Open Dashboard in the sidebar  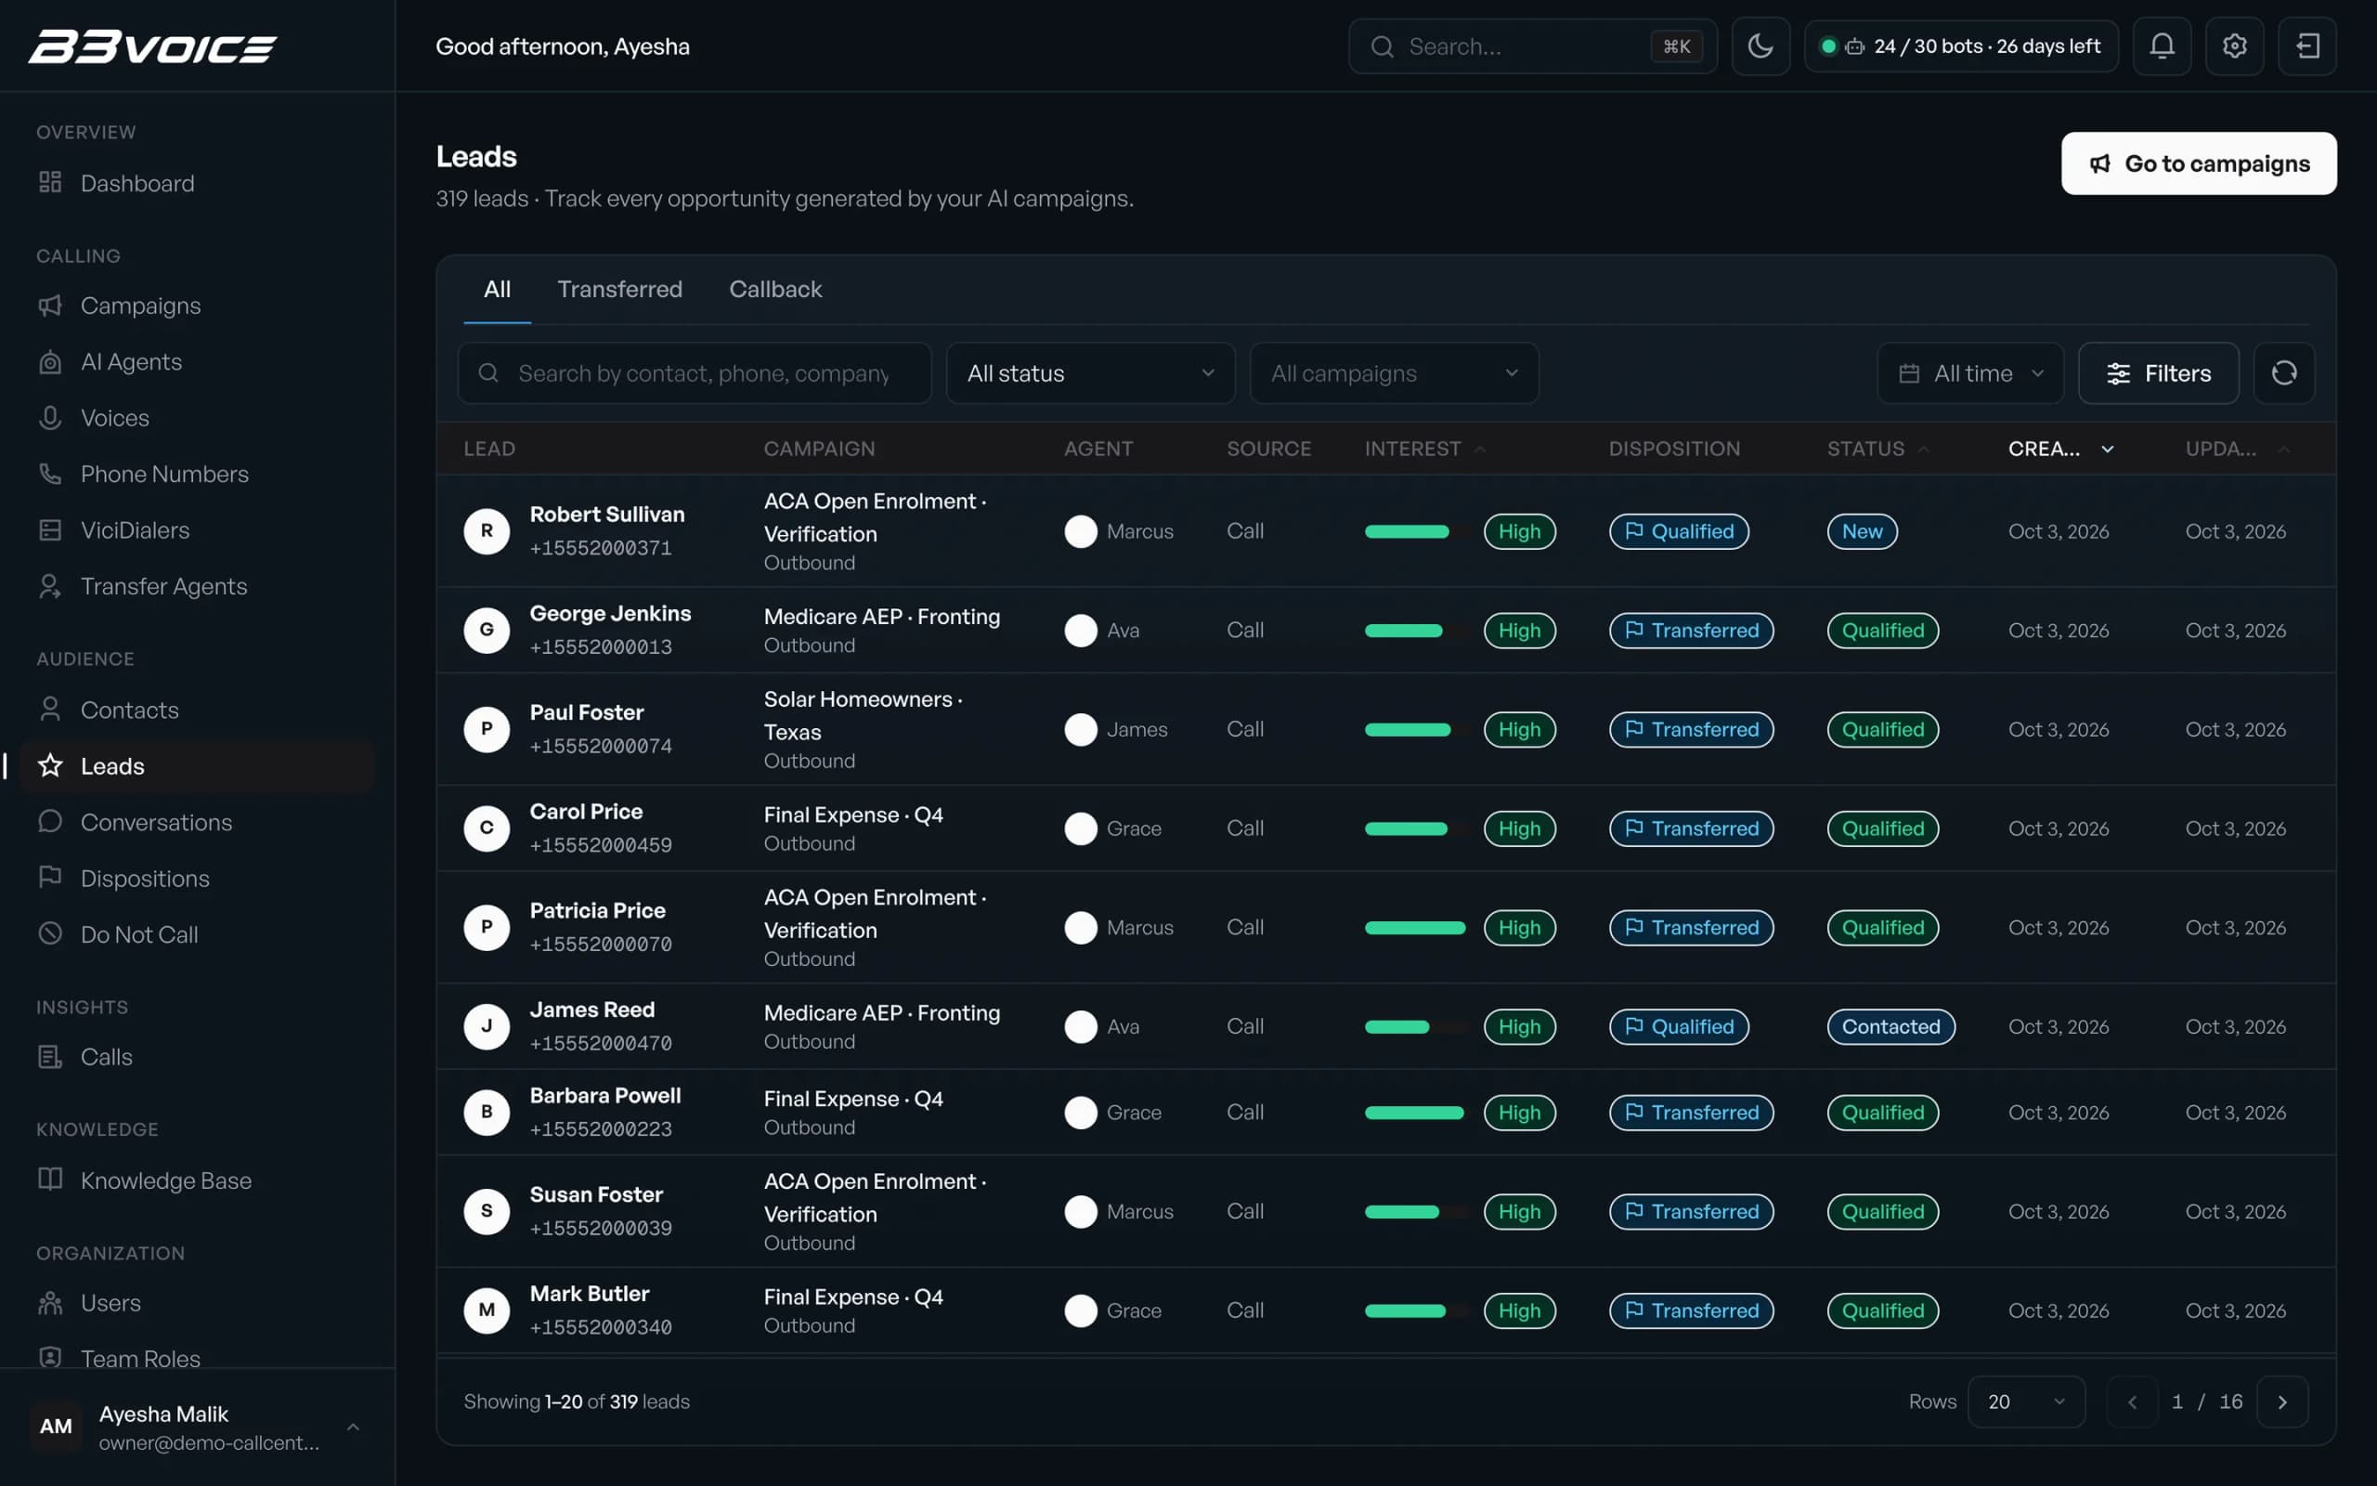pos(197,183)
